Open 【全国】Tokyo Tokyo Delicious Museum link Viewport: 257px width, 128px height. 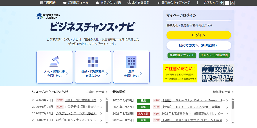click(193, 100)
